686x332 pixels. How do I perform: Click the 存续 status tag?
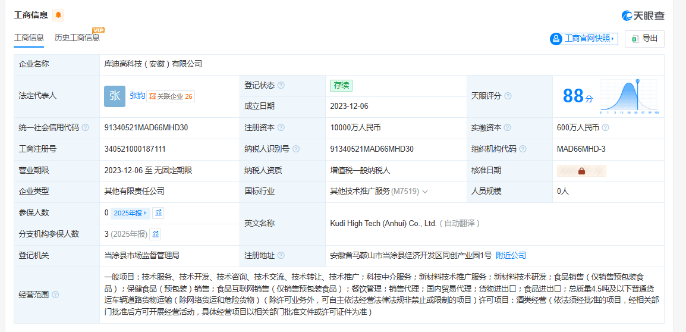point(341,86)
